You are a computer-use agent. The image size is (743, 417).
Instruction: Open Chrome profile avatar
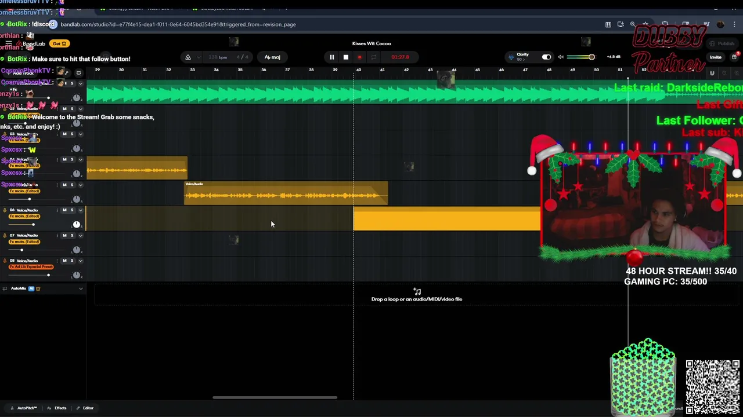(x=720, y=24)
